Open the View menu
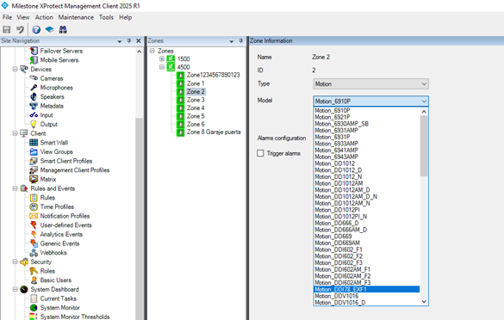This screenshot has height=320, width=504. click(22, 17)
